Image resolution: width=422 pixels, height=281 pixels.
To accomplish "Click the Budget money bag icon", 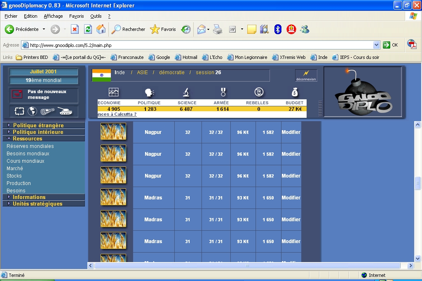I will coord(294,92).
